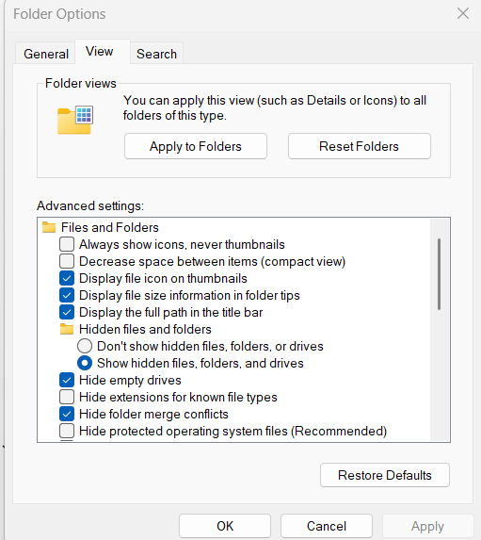Select Show hidden files, folders, and drives radio
Image resolution: width=481 pixels, height=540 pixels.
pyautogui.click(x=85, y=363)
